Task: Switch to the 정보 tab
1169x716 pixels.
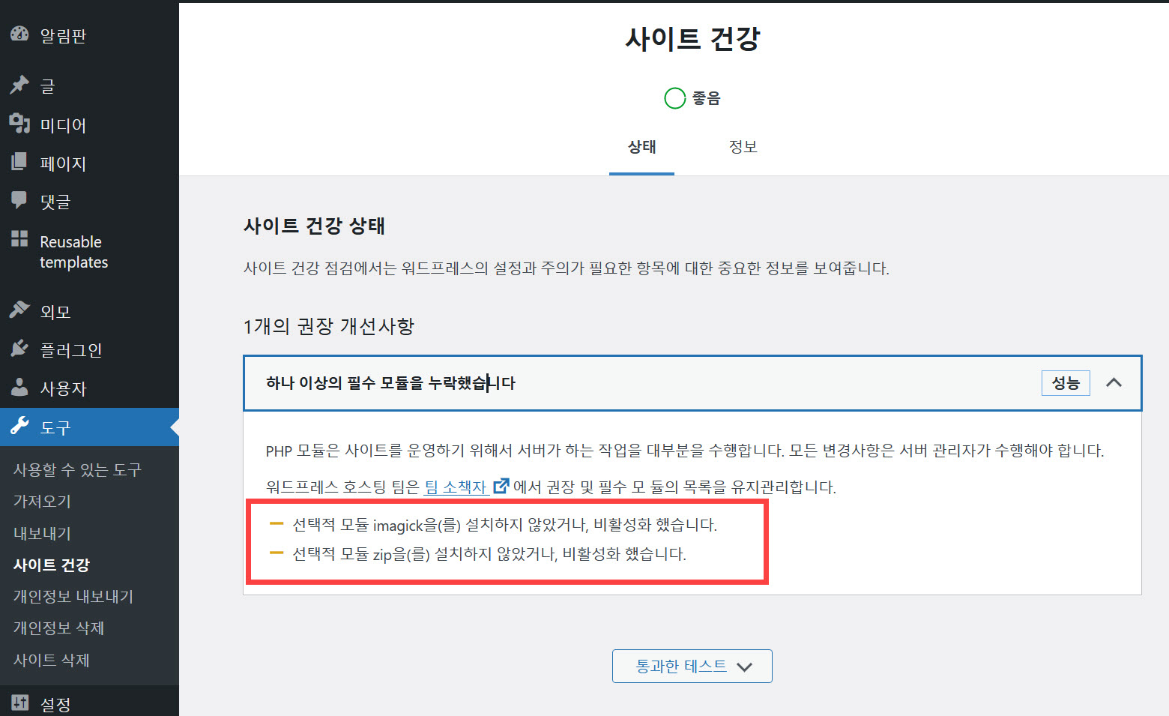Action: coord(743,147)
